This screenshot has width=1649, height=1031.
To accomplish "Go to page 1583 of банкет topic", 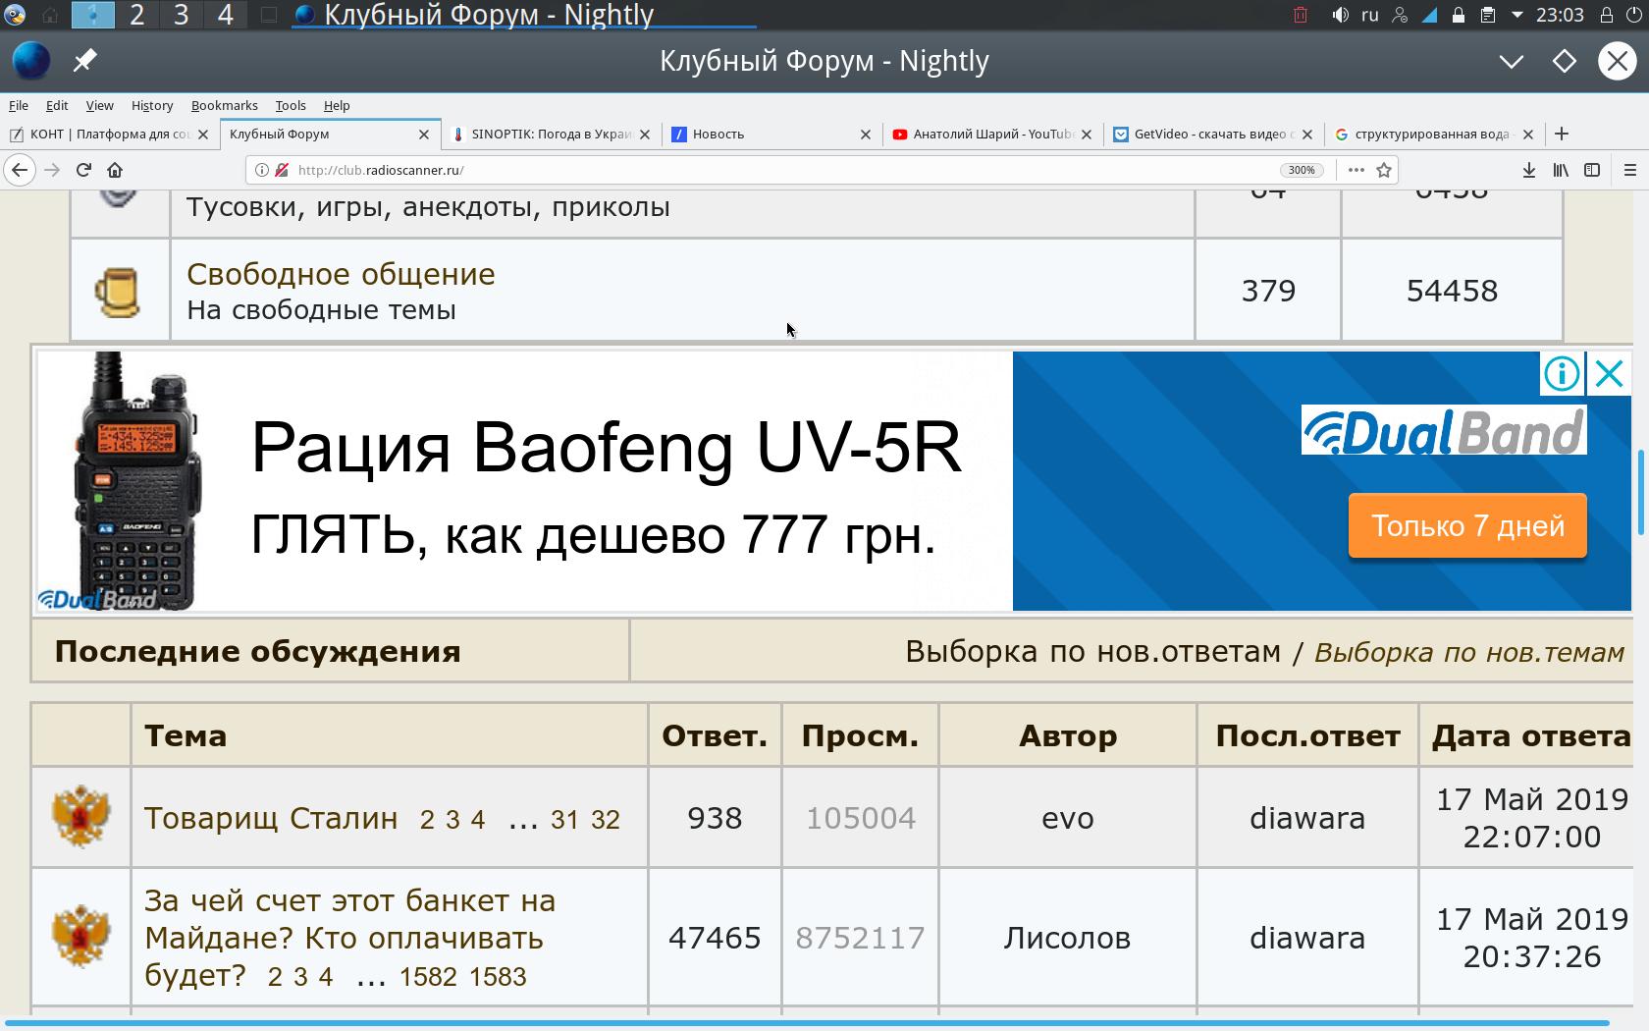I will point(498,977).
